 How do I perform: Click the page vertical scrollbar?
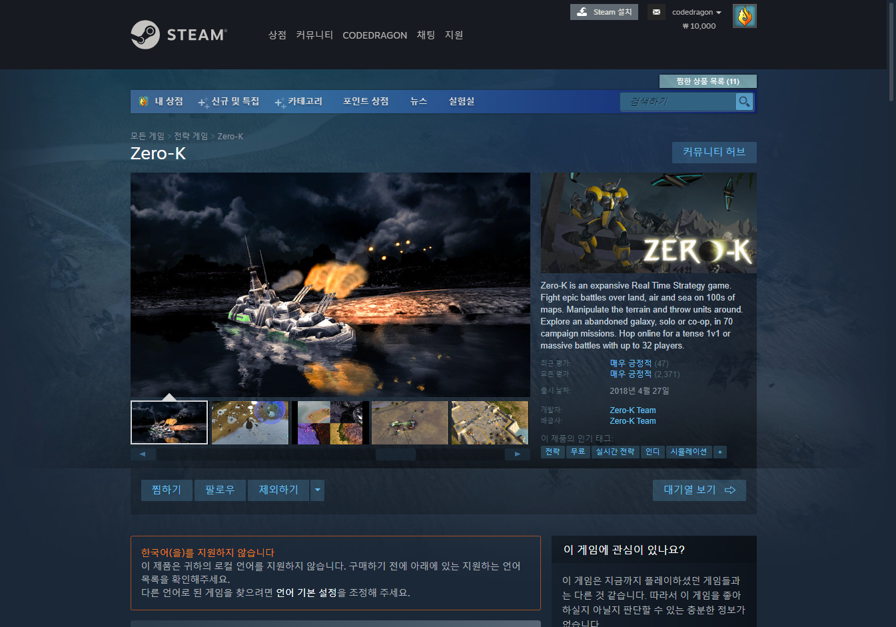(x=891, y=52)
